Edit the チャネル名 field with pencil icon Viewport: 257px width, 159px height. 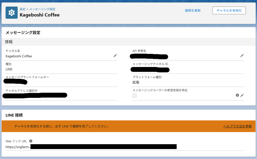pyautogui.click(x=115, y=56)
